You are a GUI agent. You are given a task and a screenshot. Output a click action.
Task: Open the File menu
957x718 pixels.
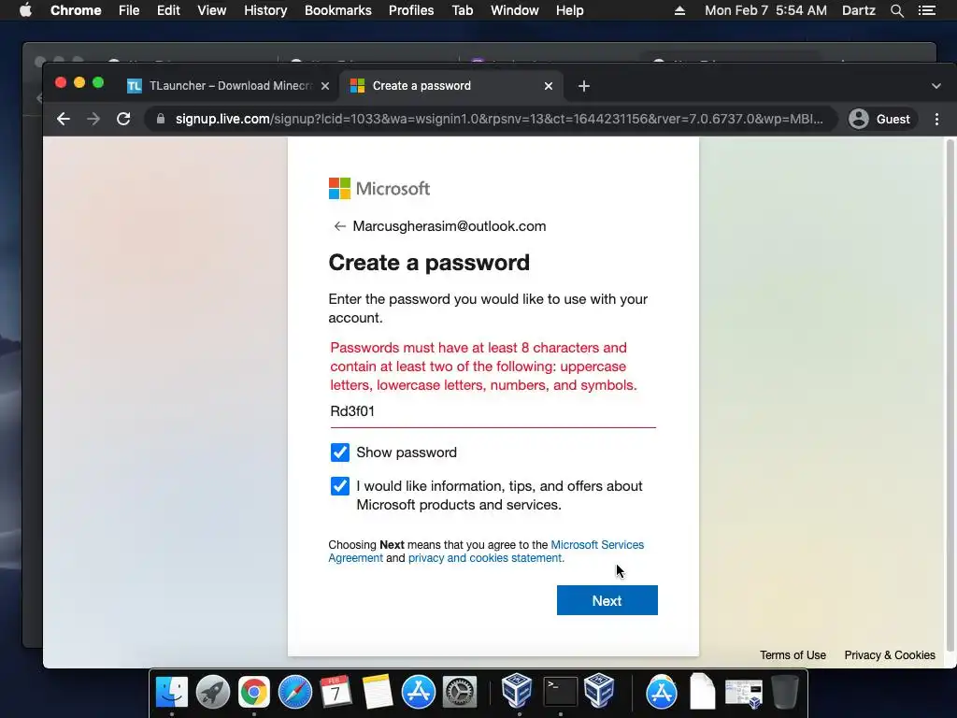129,10
